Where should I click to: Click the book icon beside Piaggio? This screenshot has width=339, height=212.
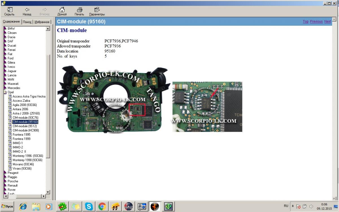(5, 177)
